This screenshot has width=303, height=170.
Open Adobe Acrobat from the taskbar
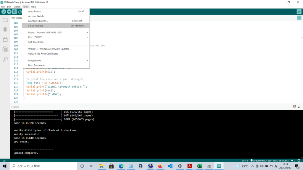click(190, 166)
